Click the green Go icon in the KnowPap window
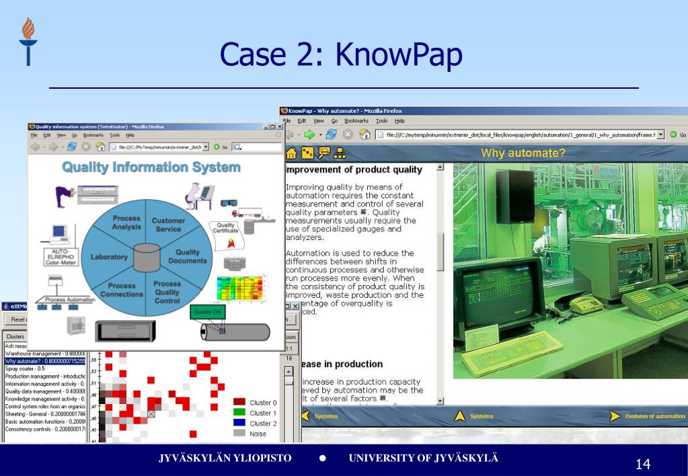Image resolution: width=688 pixels, height=476 pixels. [x=673, y=134]
